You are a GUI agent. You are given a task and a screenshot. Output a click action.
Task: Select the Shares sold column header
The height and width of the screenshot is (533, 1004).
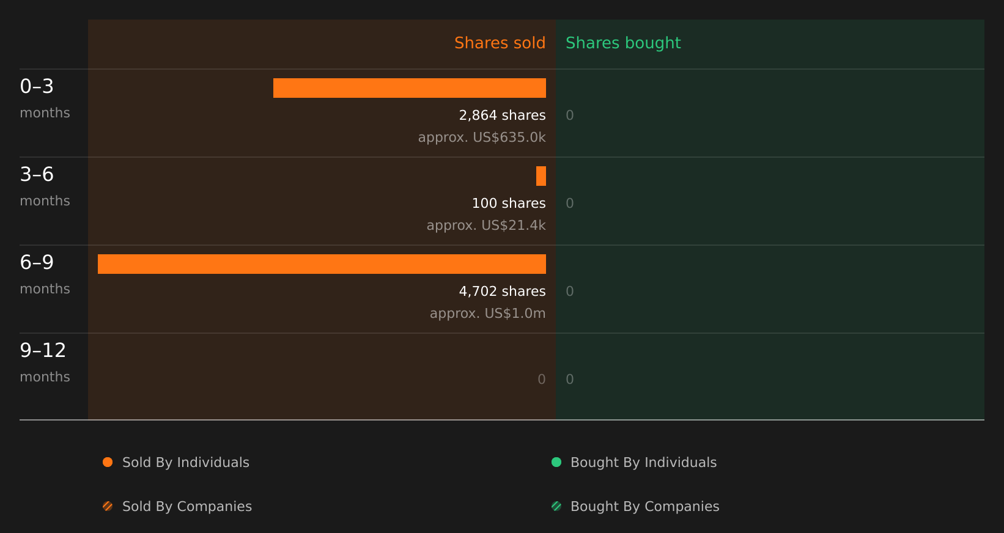click(500, 43)
